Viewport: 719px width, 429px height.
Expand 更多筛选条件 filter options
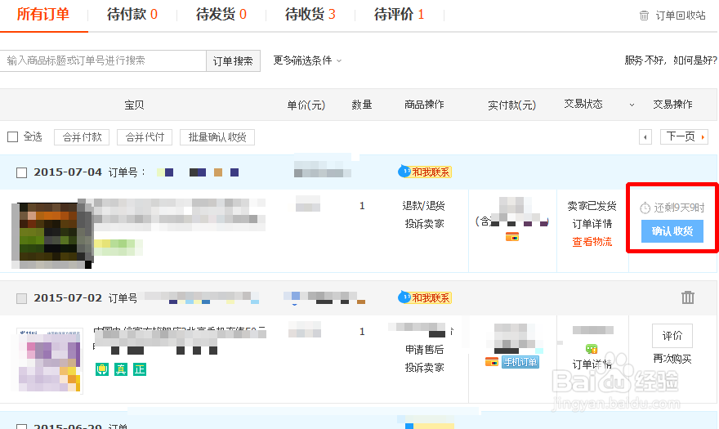307,60
